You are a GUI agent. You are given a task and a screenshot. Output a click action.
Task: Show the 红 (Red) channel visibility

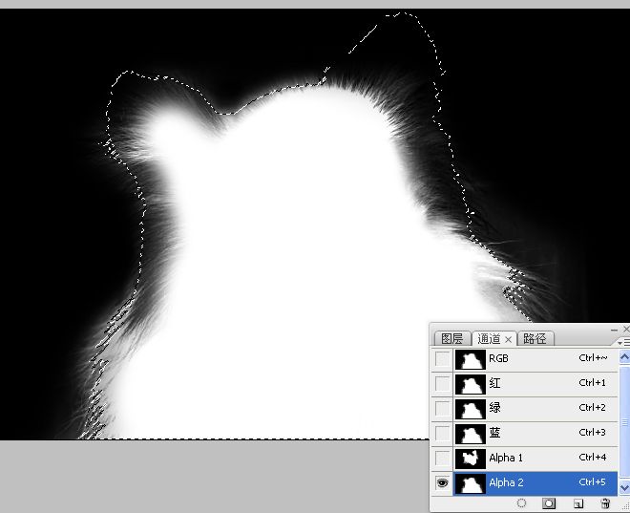click(442, 384)
